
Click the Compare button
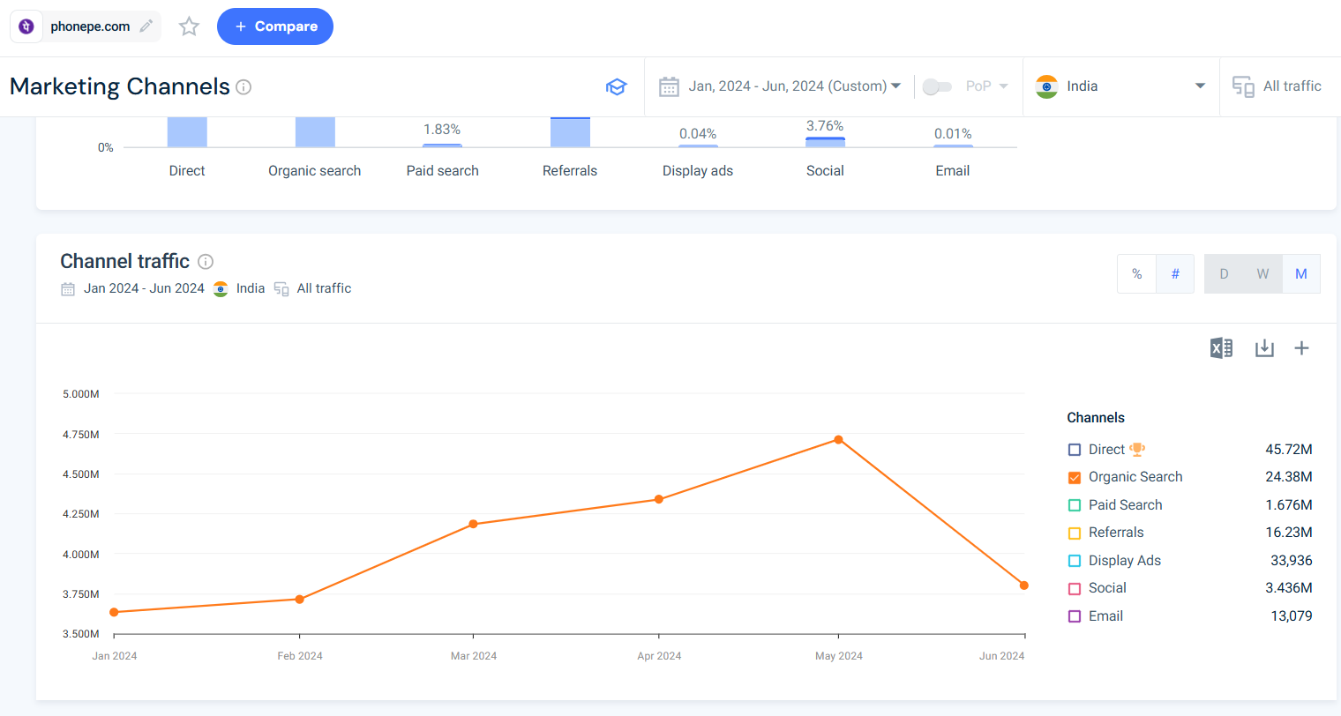(x=275, y=26)
